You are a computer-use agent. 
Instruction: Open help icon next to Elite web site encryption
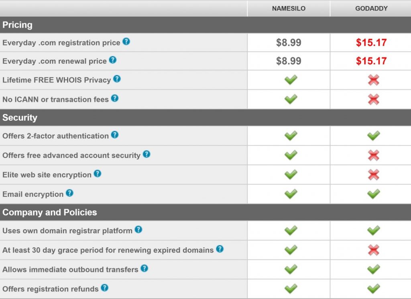point(98,174)
